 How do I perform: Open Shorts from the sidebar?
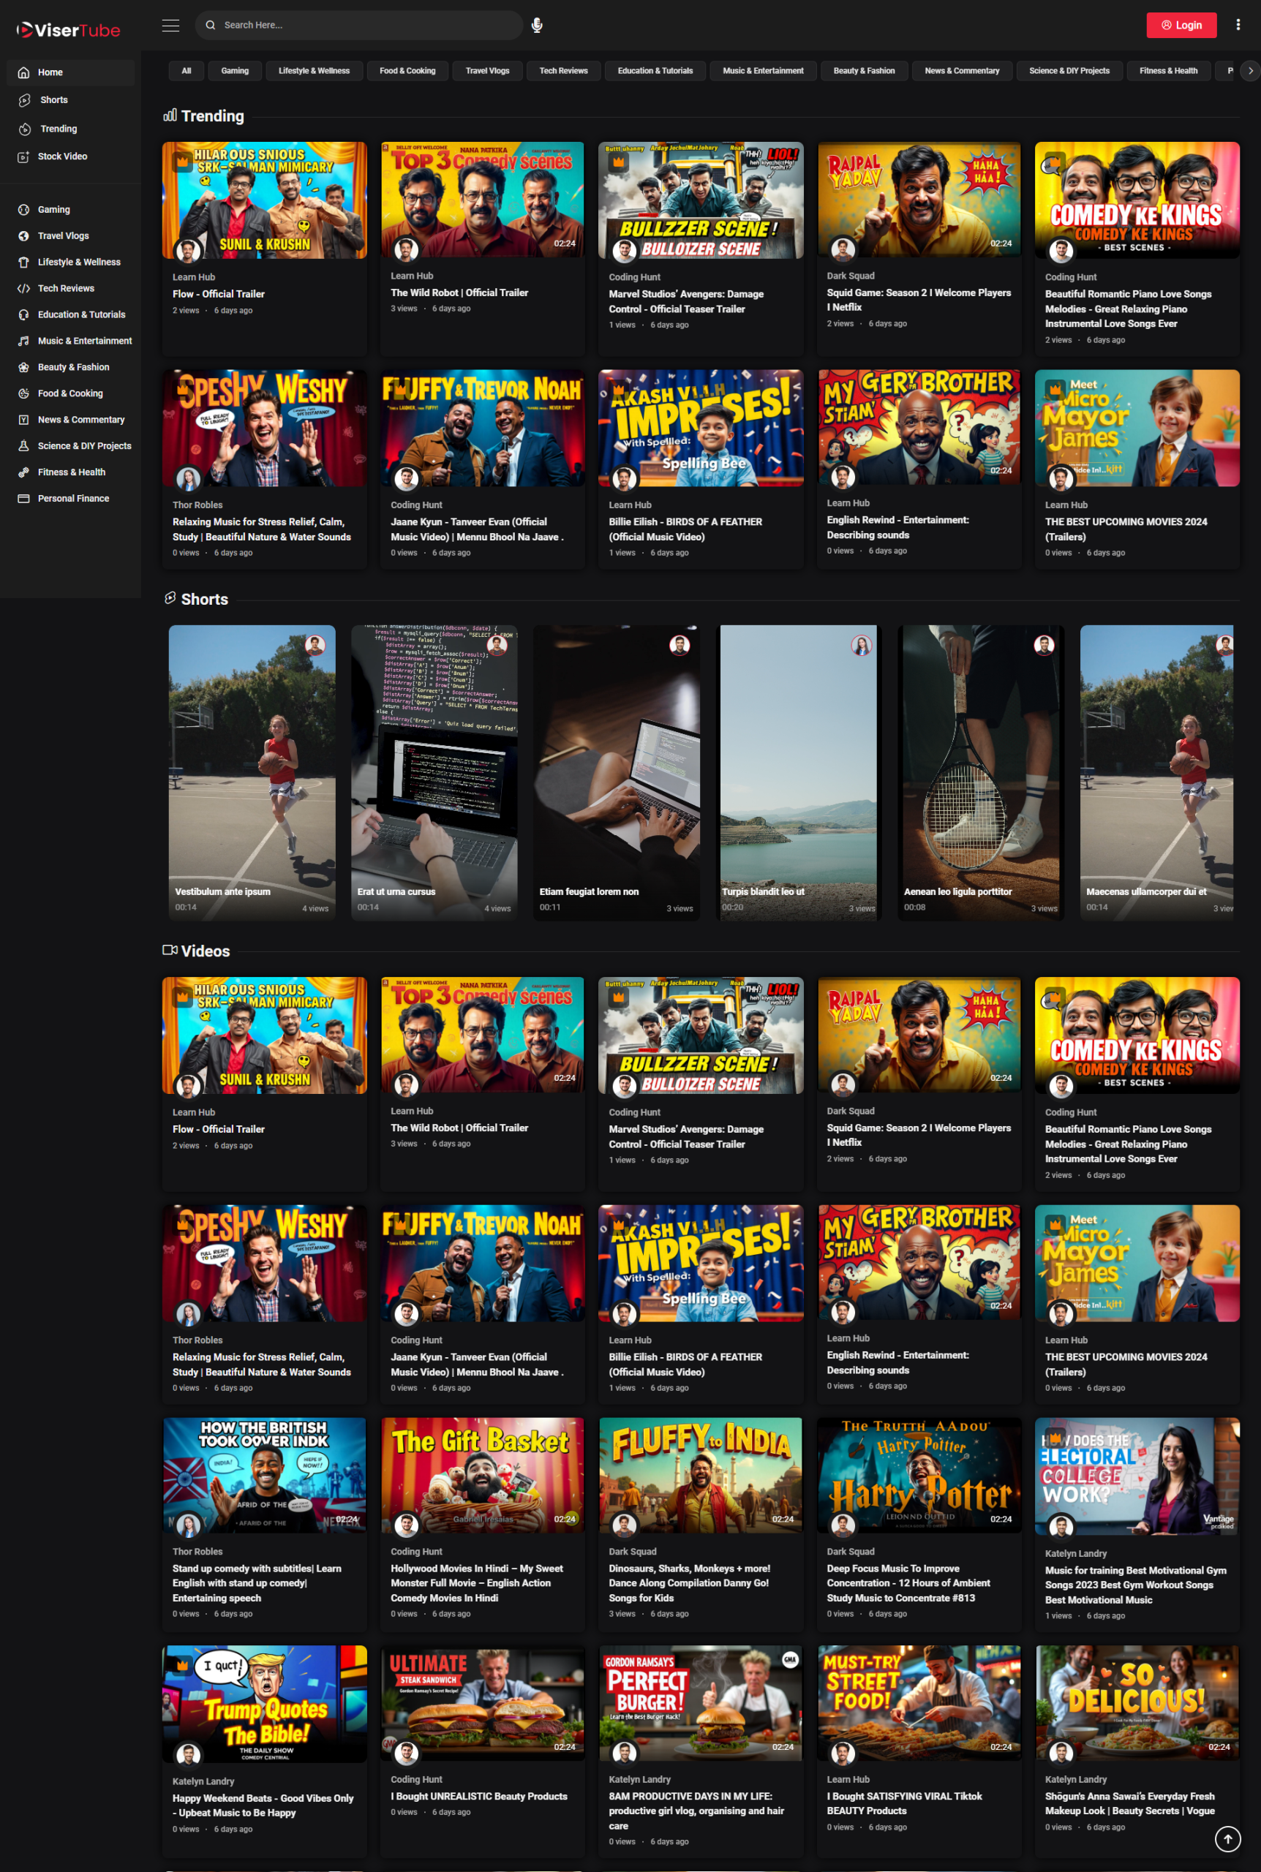54,100
